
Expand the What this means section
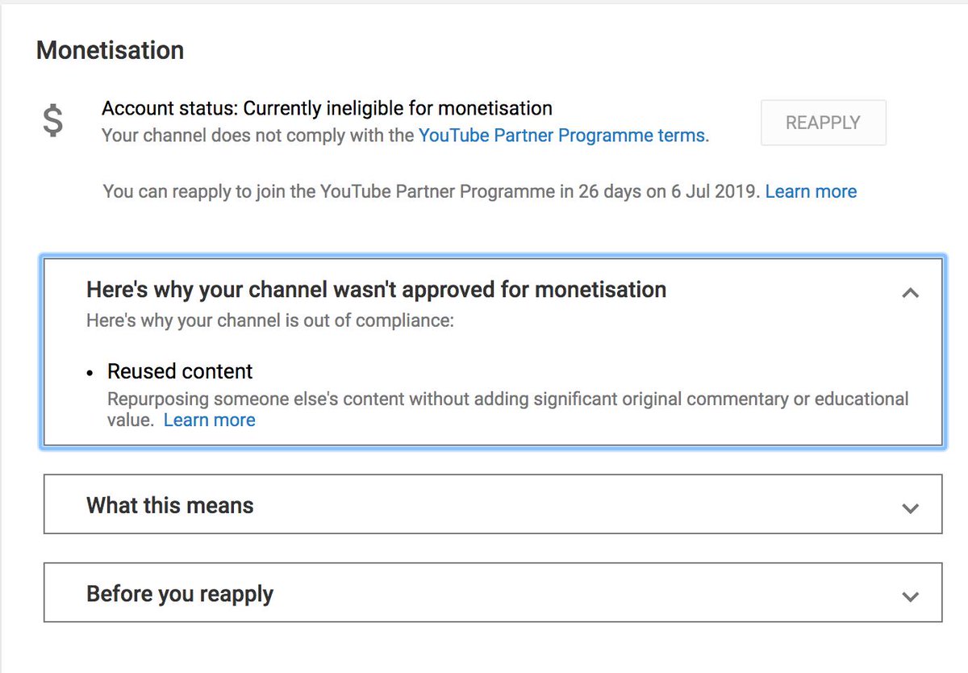[493, 504]
